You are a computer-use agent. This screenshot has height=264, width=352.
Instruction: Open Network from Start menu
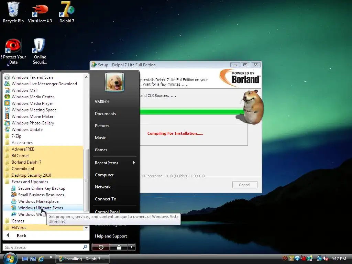(x=114, y=187)
